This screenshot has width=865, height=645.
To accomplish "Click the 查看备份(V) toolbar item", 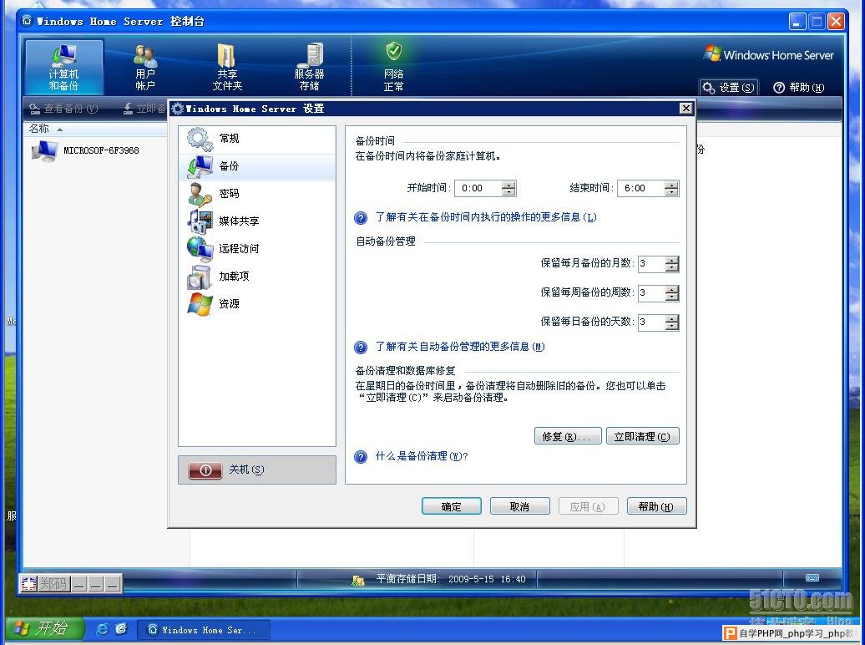I will [x=63, y=109].
